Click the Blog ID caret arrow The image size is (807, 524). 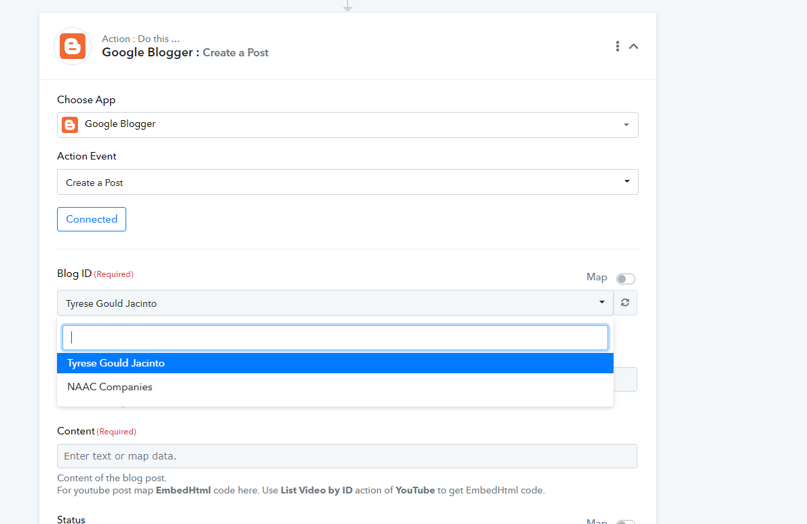click(601, 302)
